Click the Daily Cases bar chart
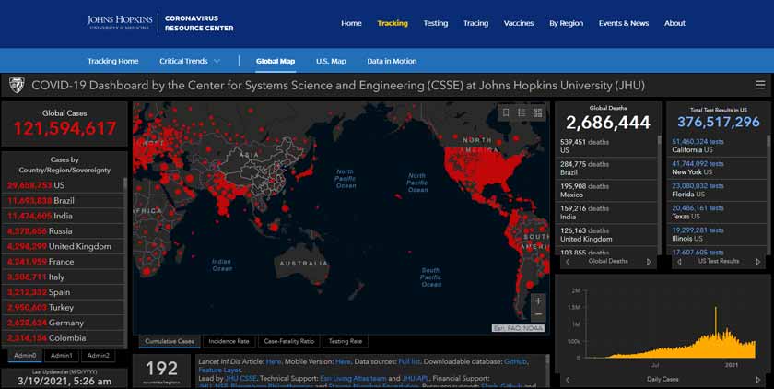774x389 pixels. coord(669,333)
